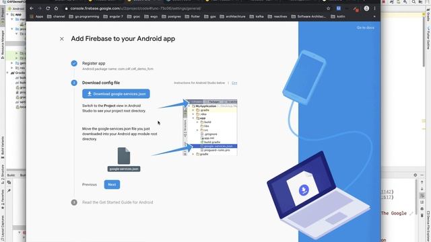
Task: Open the Build Variants side tab
Action: pos(3,148)
